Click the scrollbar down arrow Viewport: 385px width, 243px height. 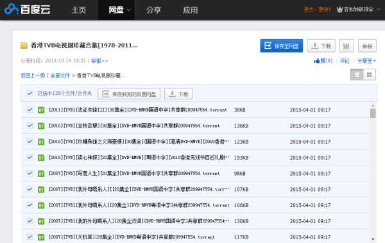point(373,239)
